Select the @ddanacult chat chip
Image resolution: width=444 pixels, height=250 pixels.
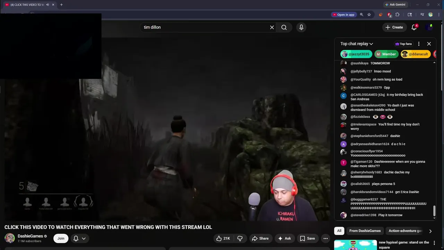[416, 54]
